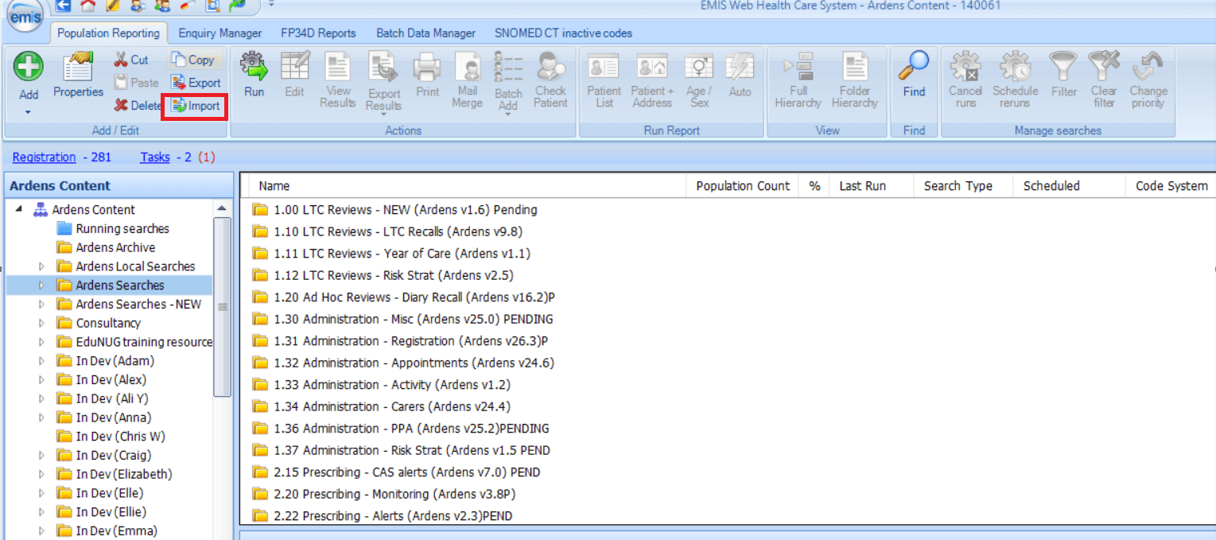Expand In Dev (Adam) folder
Screen dimensions: 1216x540
42,361
